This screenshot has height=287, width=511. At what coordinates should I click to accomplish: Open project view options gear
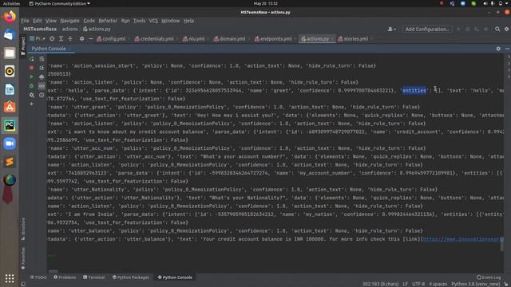click(x=81, y=39)
